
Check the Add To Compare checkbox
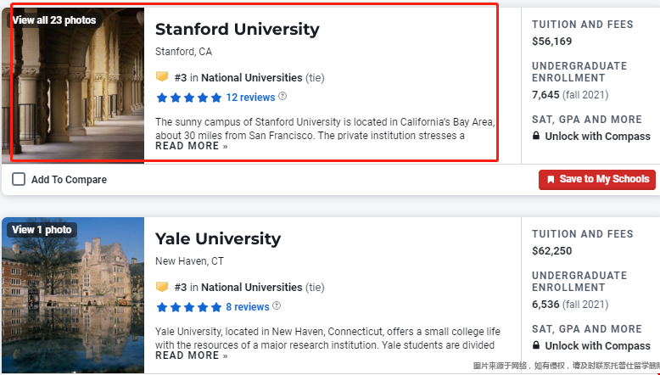(19, 179)
